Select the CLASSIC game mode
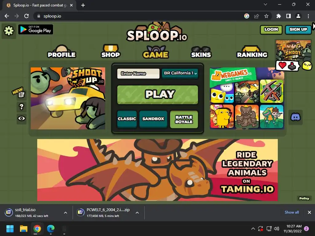The height and width of the screenshot is (236, 315). coord(127,119)
